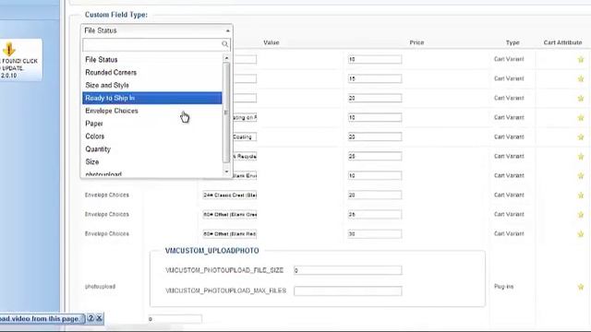
Task: Choose 'Quantity' from the option list
Action: (x=151, y=149)
